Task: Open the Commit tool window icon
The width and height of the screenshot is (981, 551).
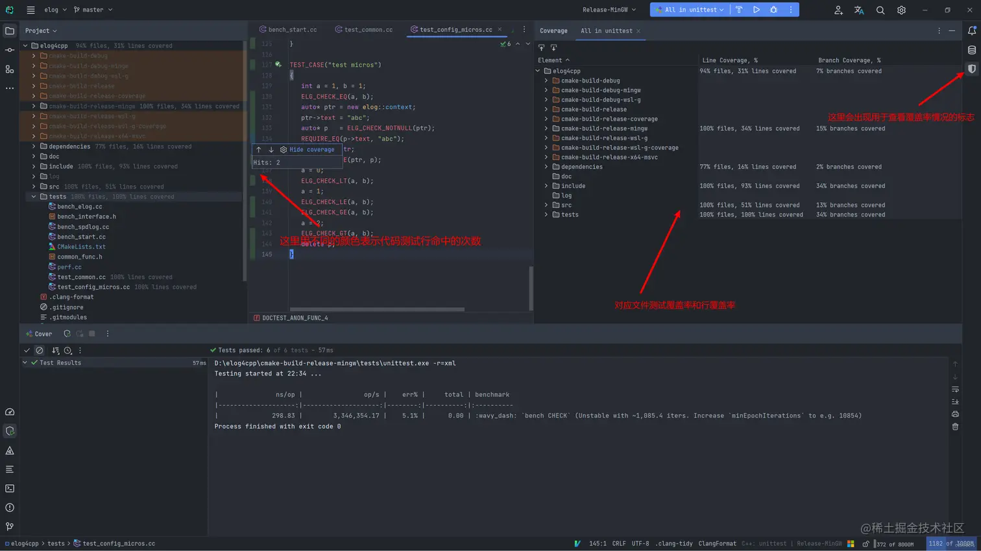Action: coord(10,50)
